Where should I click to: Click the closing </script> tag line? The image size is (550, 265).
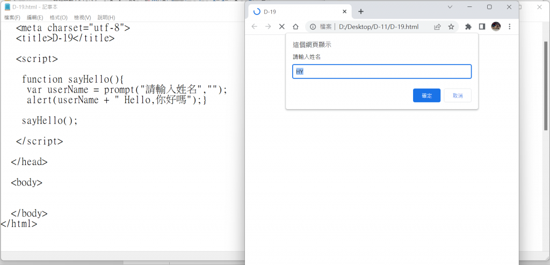click(40, 141)
